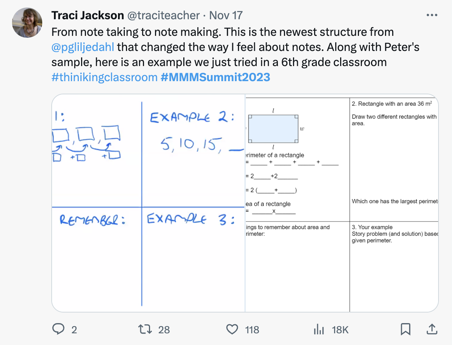Open the #MMMSummit2023 hashtag
Viewport: 457px width, 345px height.
[215, 77]
